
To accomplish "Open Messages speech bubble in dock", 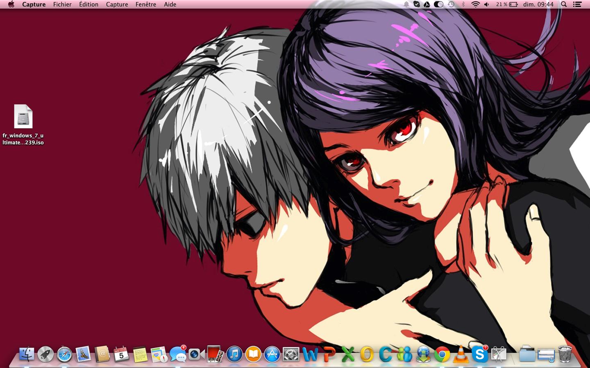I will point(178,354).
